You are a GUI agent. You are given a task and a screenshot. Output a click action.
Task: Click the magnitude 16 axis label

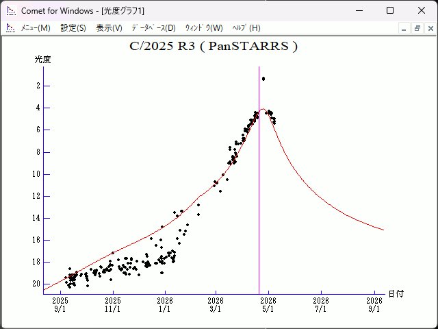tap(36, 240)
